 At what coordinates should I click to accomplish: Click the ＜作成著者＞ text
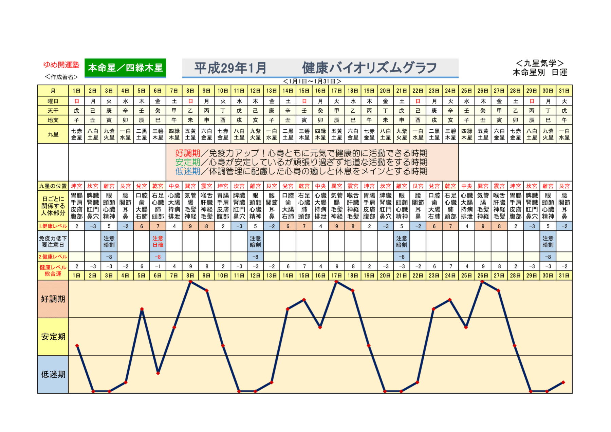pyautogui.click(x=61, y=77)
